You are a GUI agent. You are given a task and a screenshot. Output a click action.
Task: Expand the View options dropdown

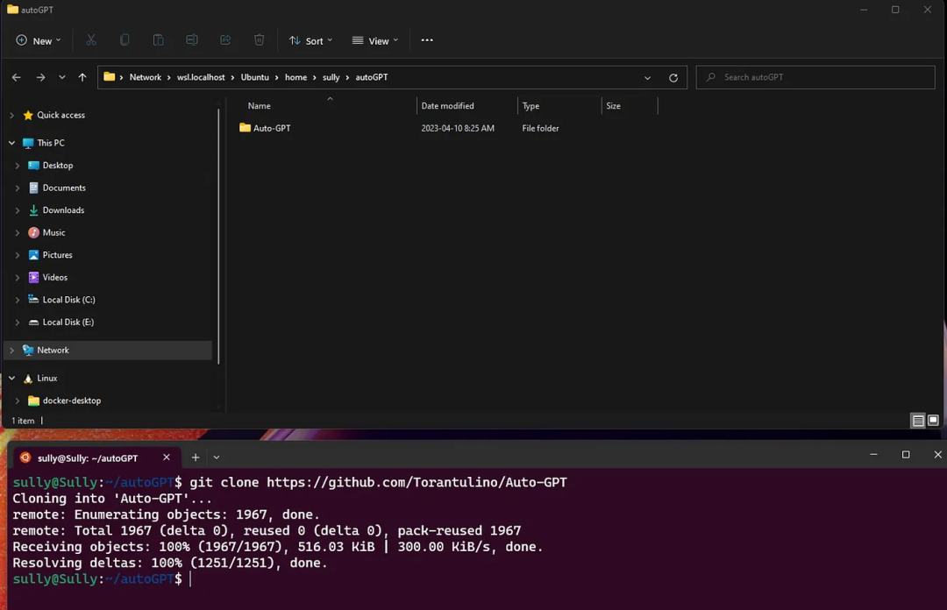pyautogui.click(x=375, y=40)
